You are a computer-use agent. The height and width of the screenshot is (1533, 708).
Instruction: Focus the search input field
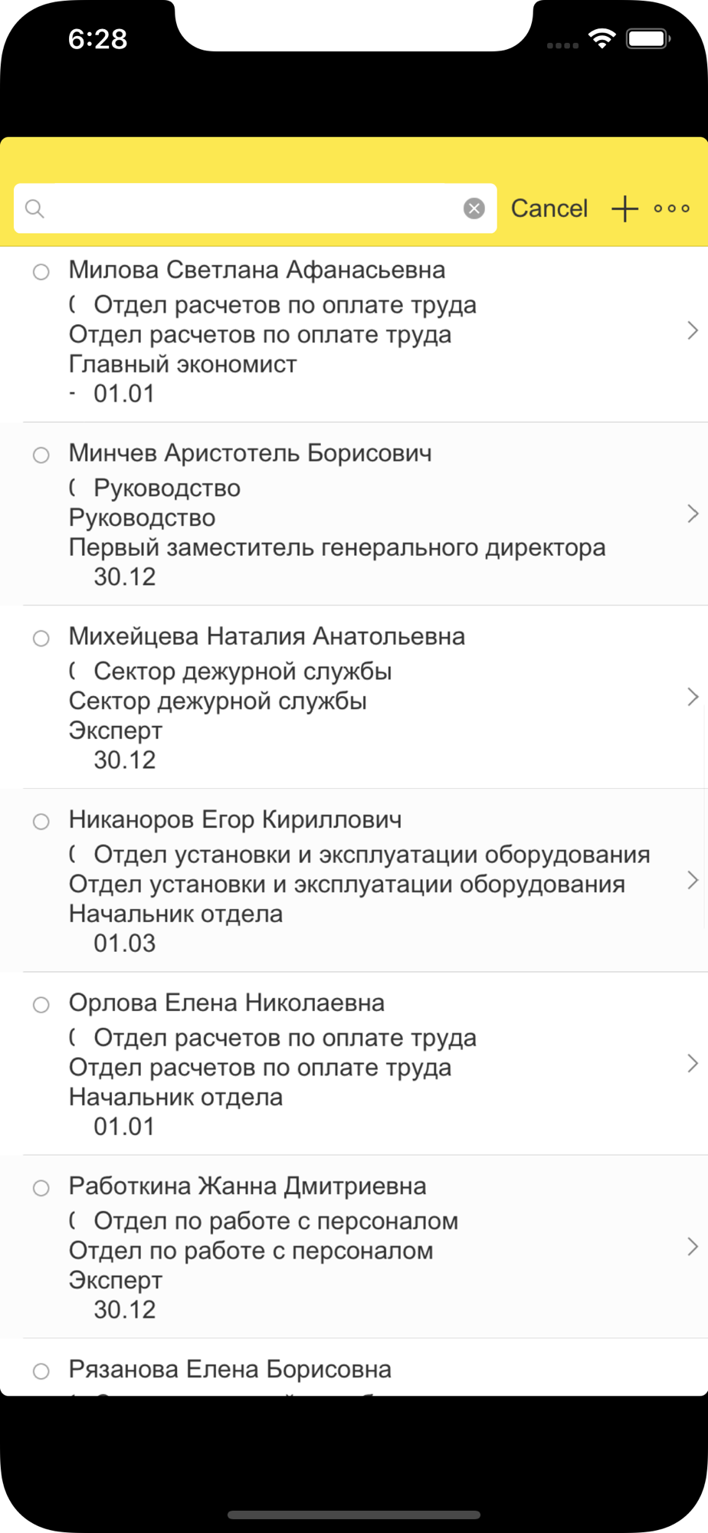click(255, 208)
